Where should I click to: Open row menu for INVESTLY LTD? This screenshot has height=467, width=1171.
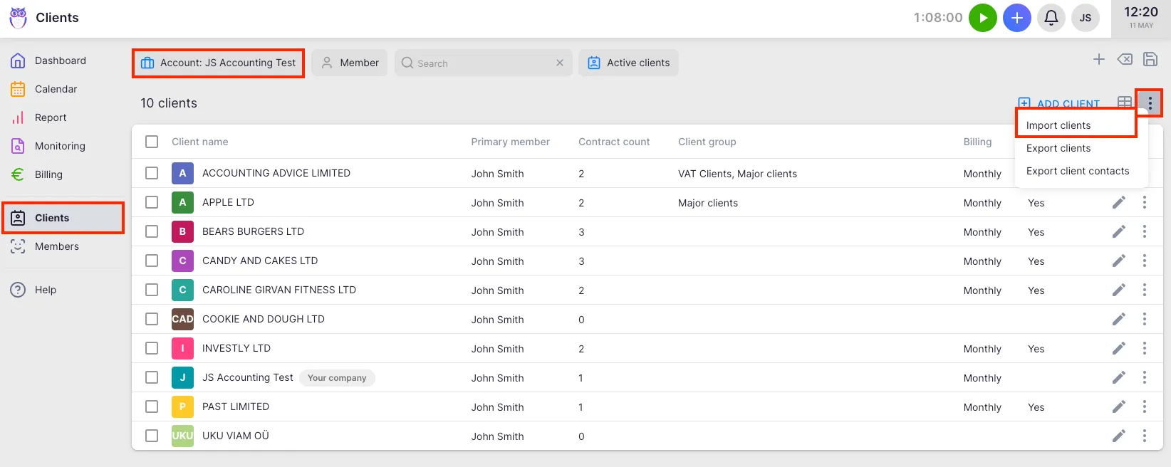pos(1145,348)
